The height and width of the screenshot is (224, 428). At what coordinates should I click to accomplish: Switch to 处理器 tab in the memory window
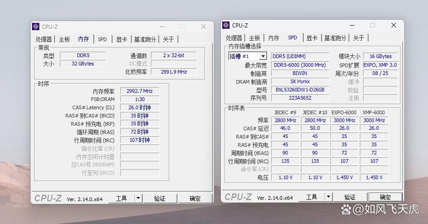click(44, 39)
